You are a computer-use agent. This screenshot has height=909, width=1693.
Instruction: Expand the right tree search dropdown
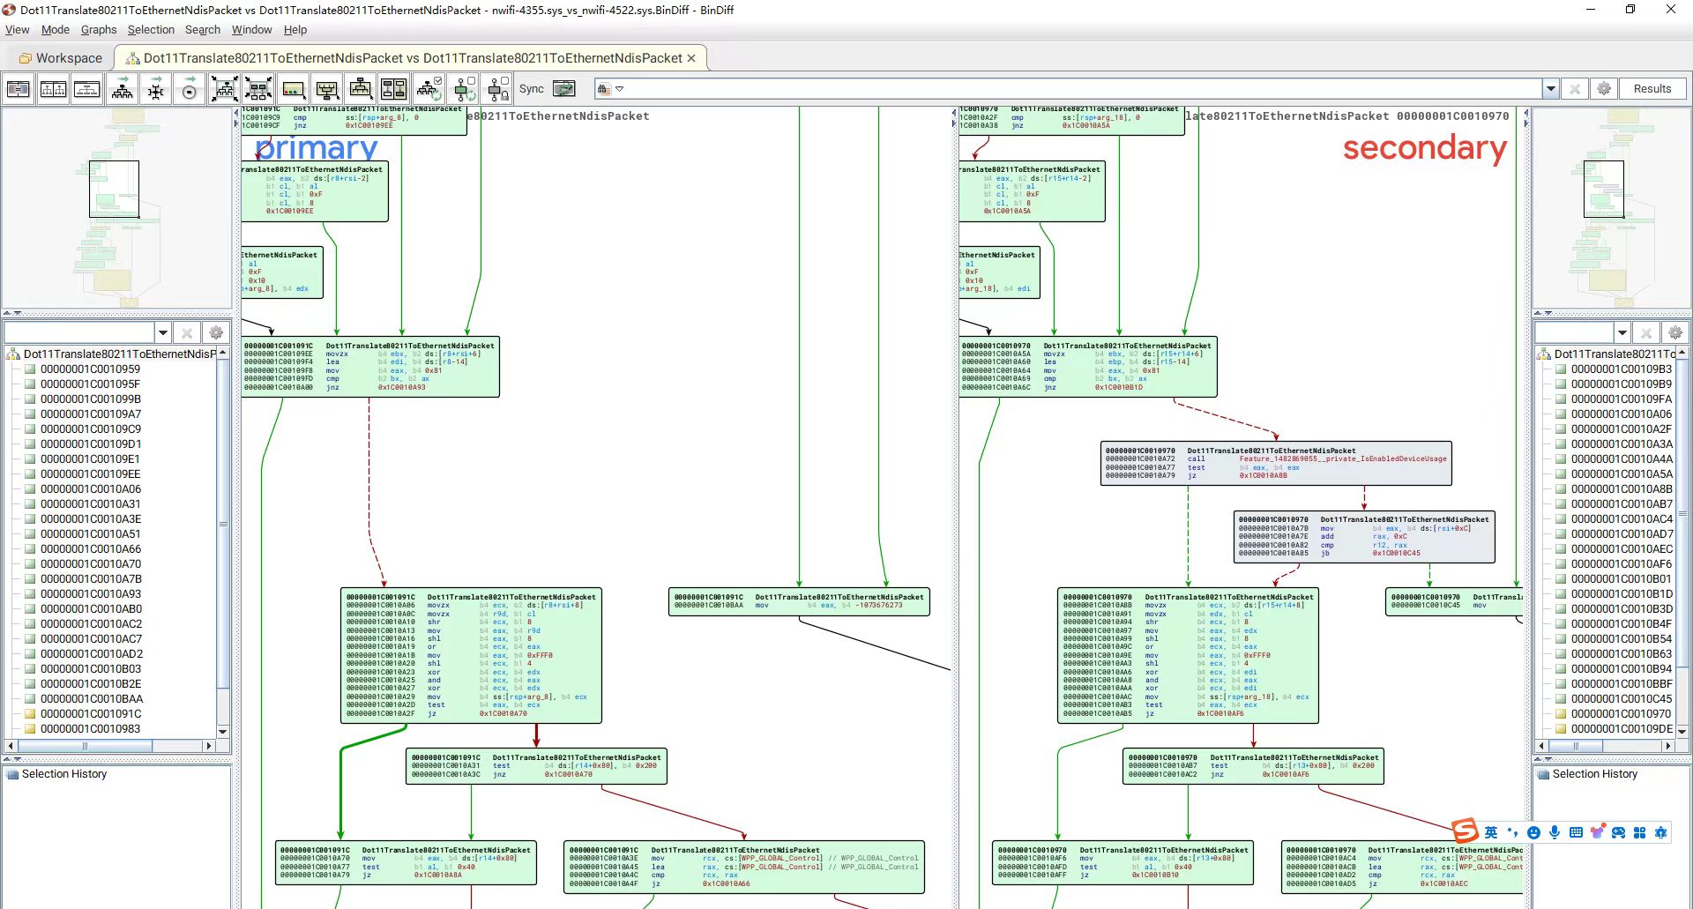click(x=1622, y=332)
